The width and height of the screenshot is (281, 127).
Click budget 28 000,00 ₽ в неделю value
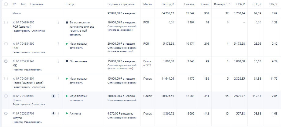(121, 96)
